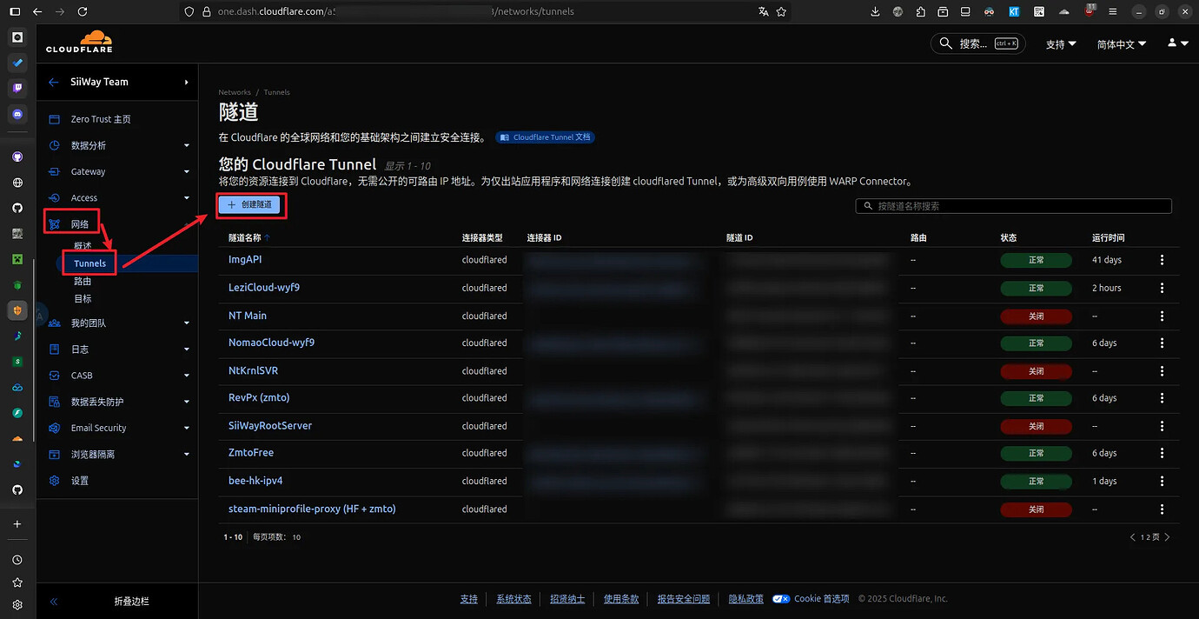This screenshot has height=619, width=1199.
Task: Focus the 按隧道名称搜索 search field
Action: [1013, 206]
